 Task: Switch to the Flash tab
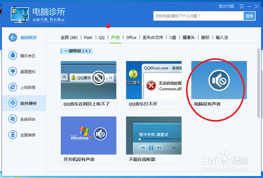[x=88, y=38]
